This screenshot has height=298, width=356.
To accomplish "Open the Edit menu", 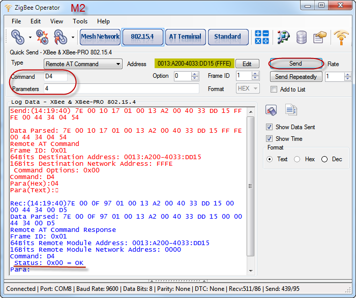I will 36,21.
